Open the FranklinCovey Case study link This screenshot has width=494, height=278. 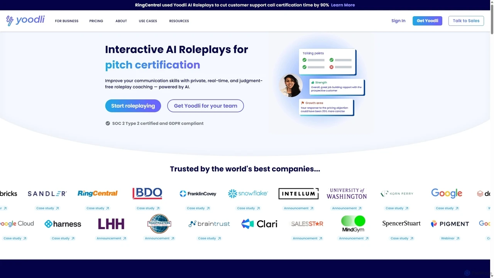point(198,208)
